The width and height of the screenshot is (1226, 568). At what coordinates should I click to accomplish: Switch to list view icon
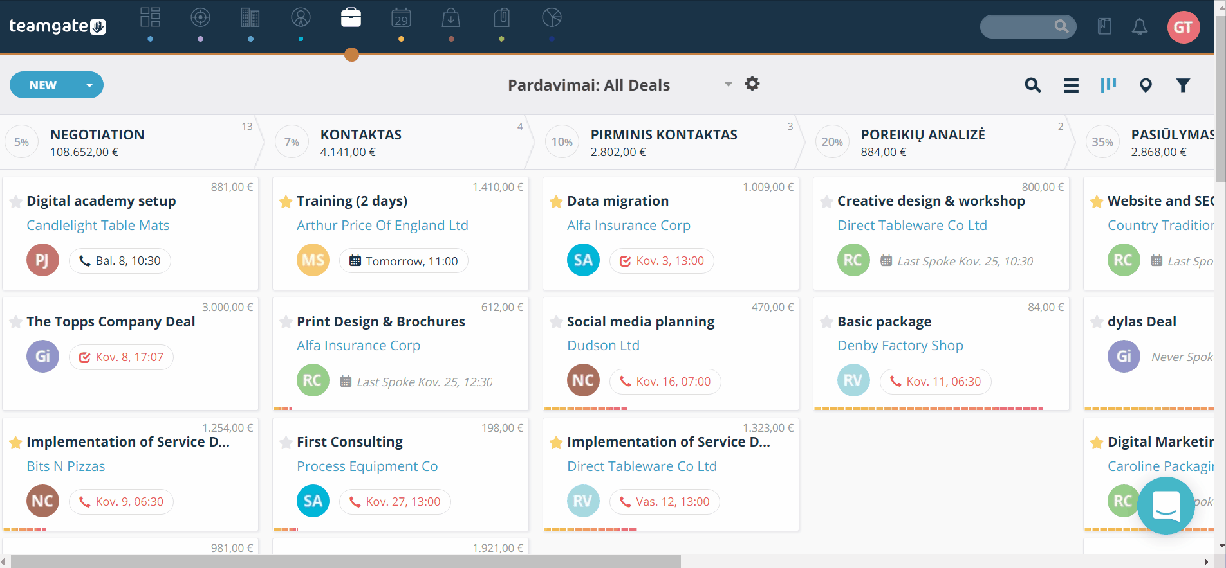coord(1071,85)
